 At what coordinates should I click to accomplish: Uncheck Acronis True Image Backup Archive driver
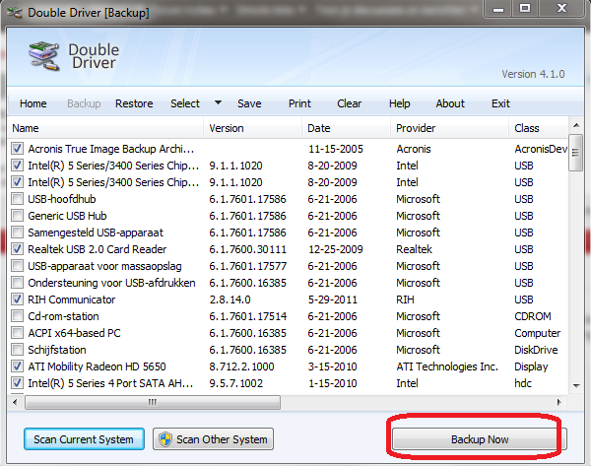18,149
